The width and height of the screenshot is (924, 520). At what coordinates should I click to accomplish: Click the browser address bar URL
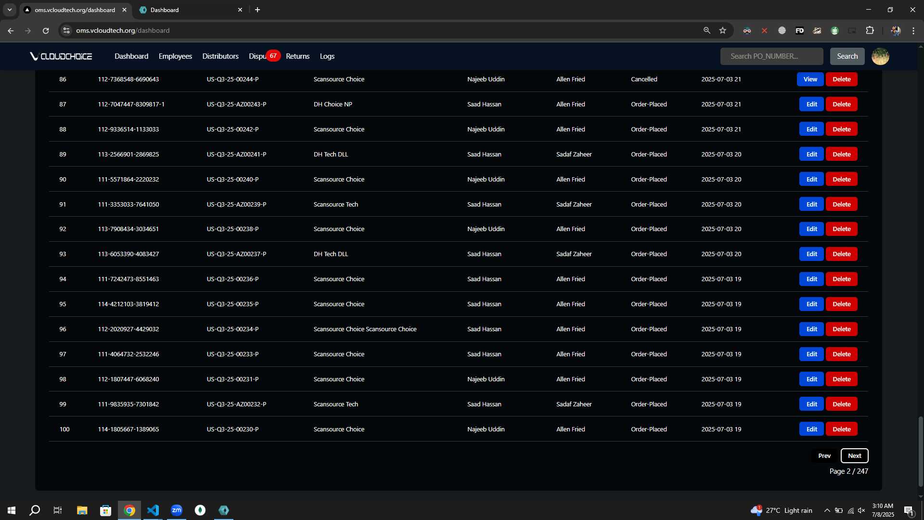[x=123, y=30]
